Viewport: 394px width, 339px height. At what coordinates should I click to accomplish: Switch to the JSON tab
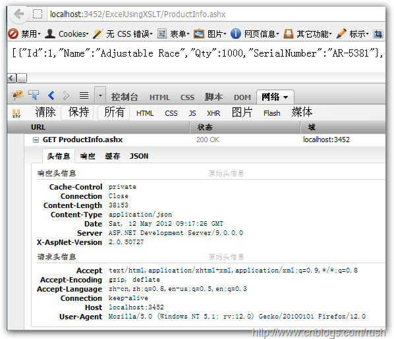coord(139,156)
